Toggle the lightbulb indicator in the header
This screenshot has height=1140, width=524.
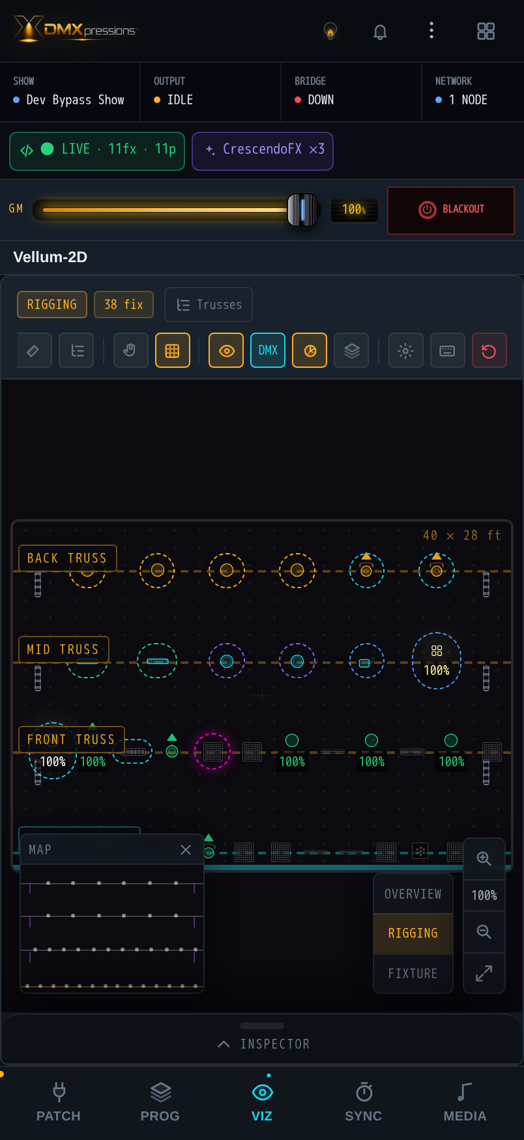[x=330, y=31]
